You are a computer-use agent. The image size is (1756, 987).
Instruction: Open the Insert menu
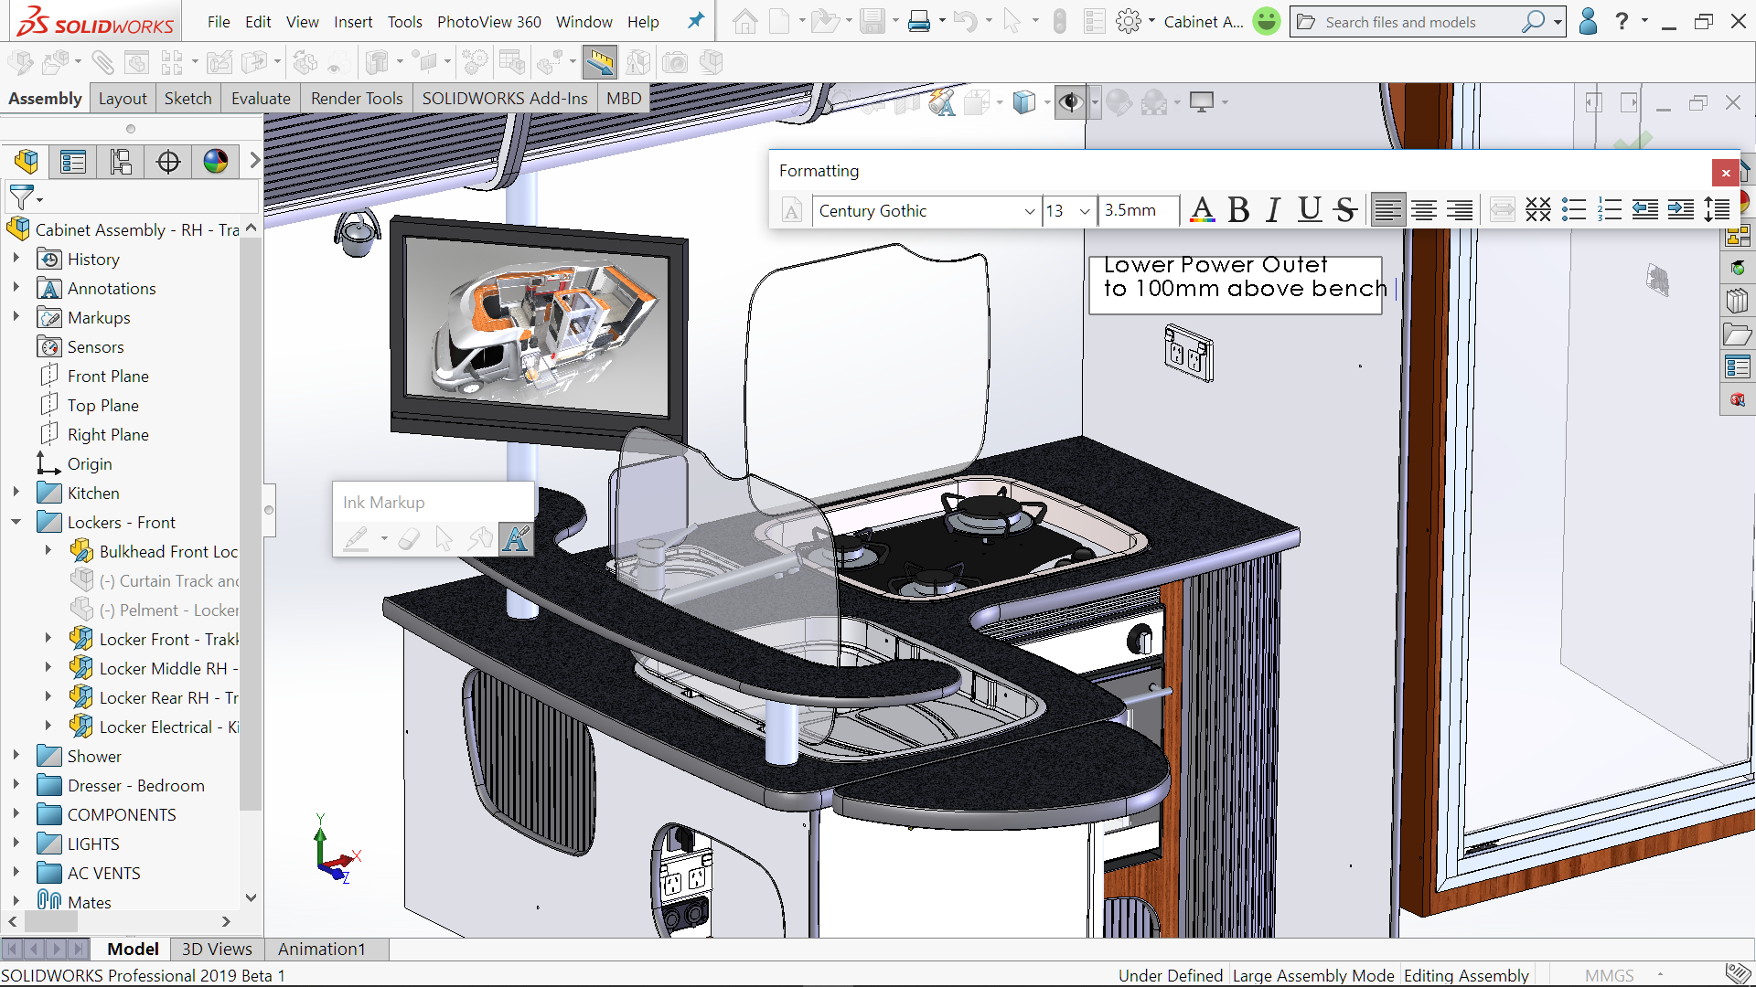pos(352,22)
